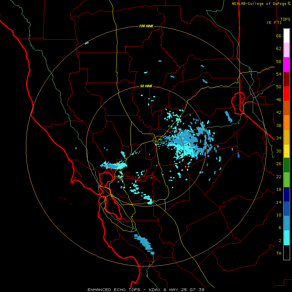Screen dimensions: 292x292
Task: Click the dark blue echo cell east of radar
Action: coord(238,155)
